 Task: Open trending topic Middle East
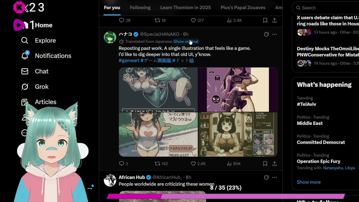pyautogui.click(x=310, y=123)
